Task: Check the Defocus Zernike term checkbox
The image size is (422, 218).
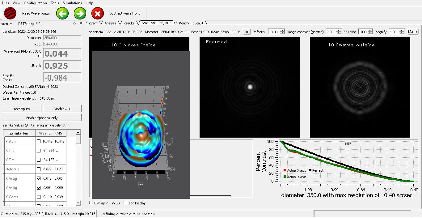Action: pos(39,169)
